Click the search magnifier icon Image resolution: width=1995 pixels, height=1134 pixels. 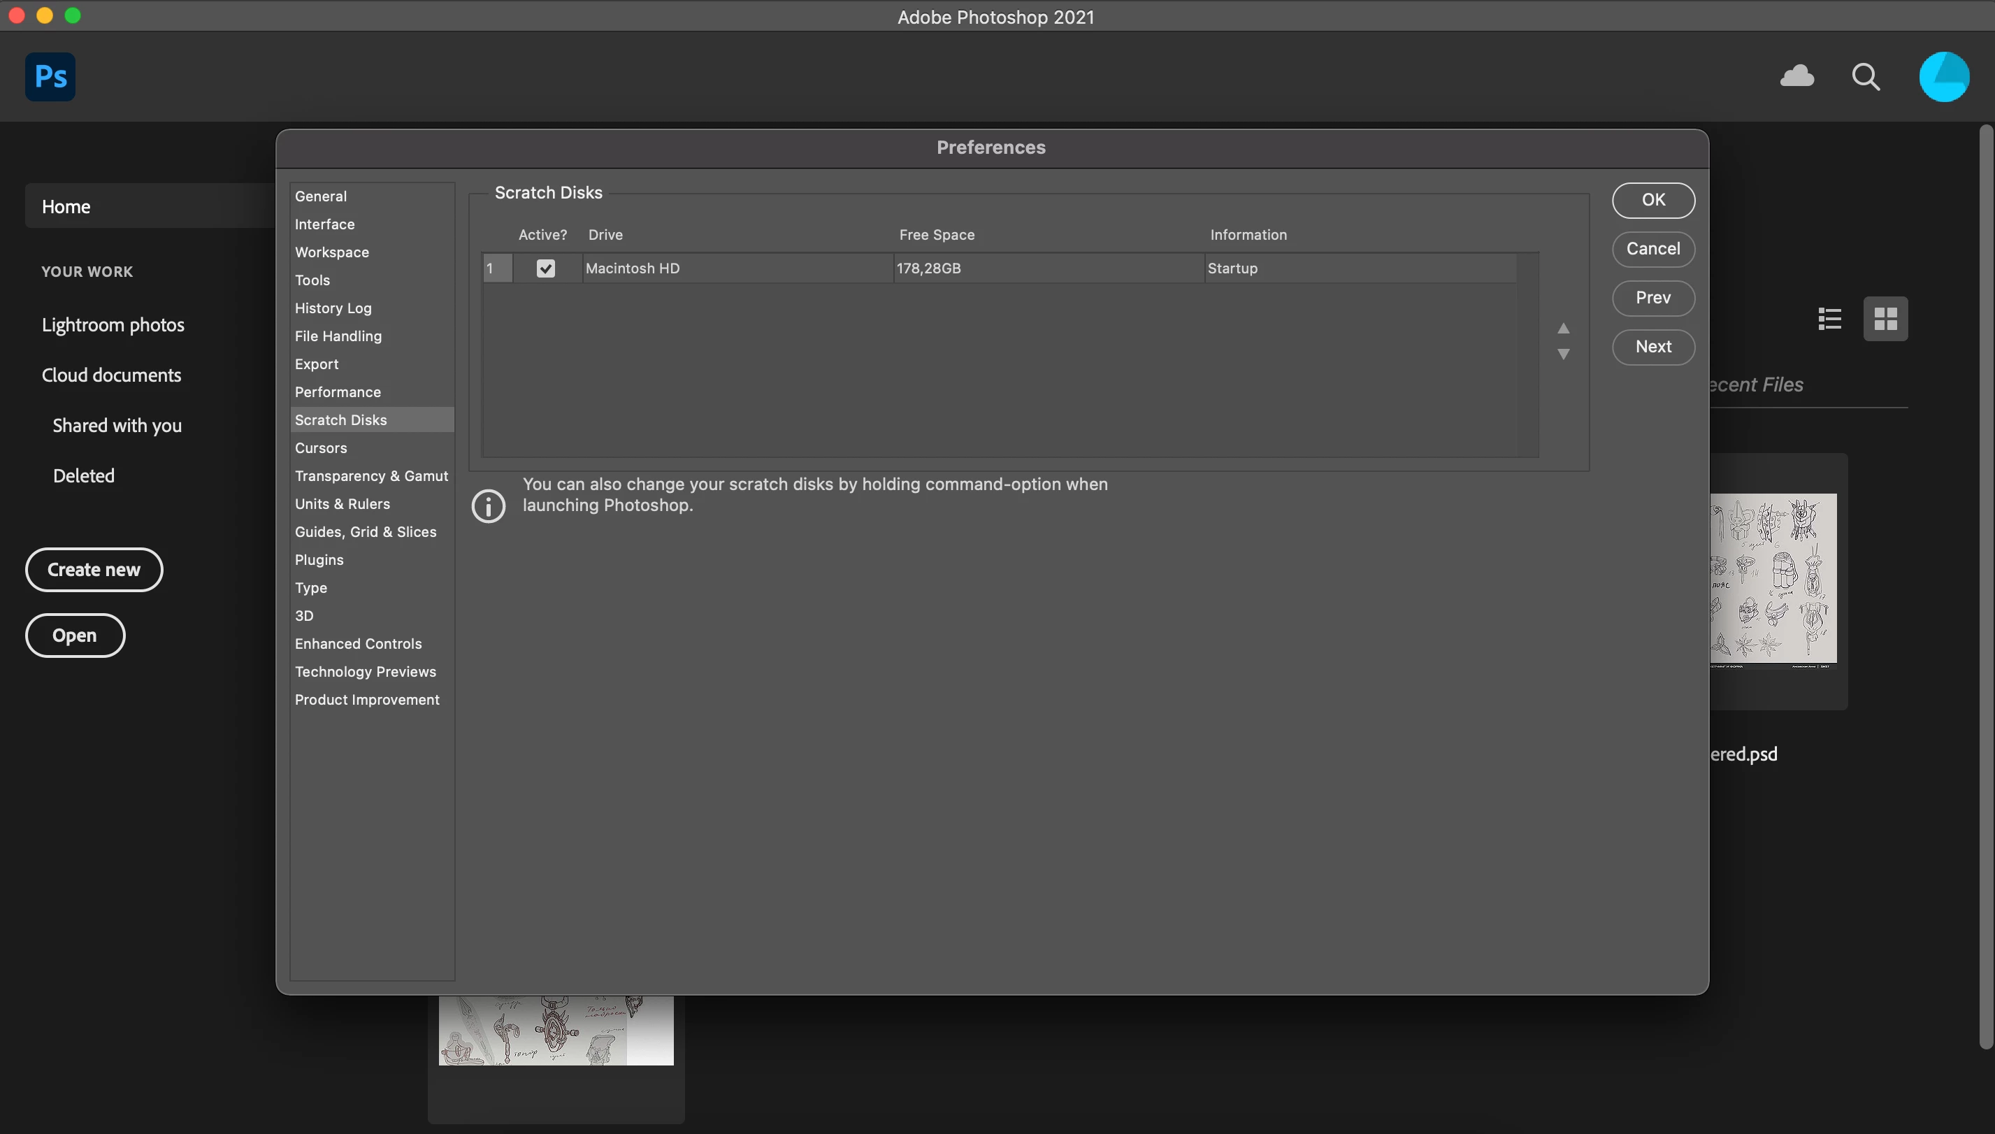click(1865, 76)
